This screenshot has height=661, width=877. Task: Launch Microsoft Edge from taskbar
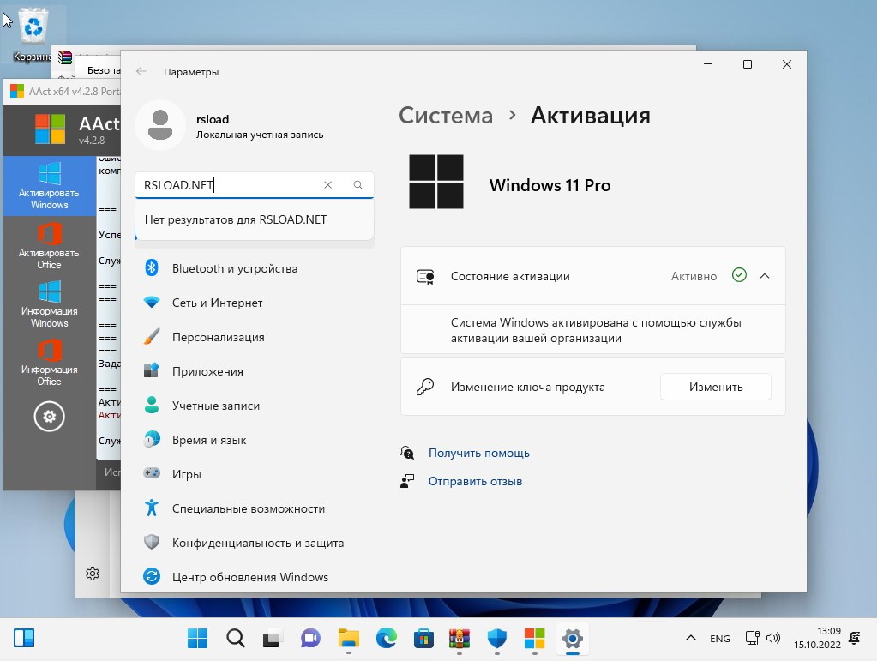tap(386, 638)
